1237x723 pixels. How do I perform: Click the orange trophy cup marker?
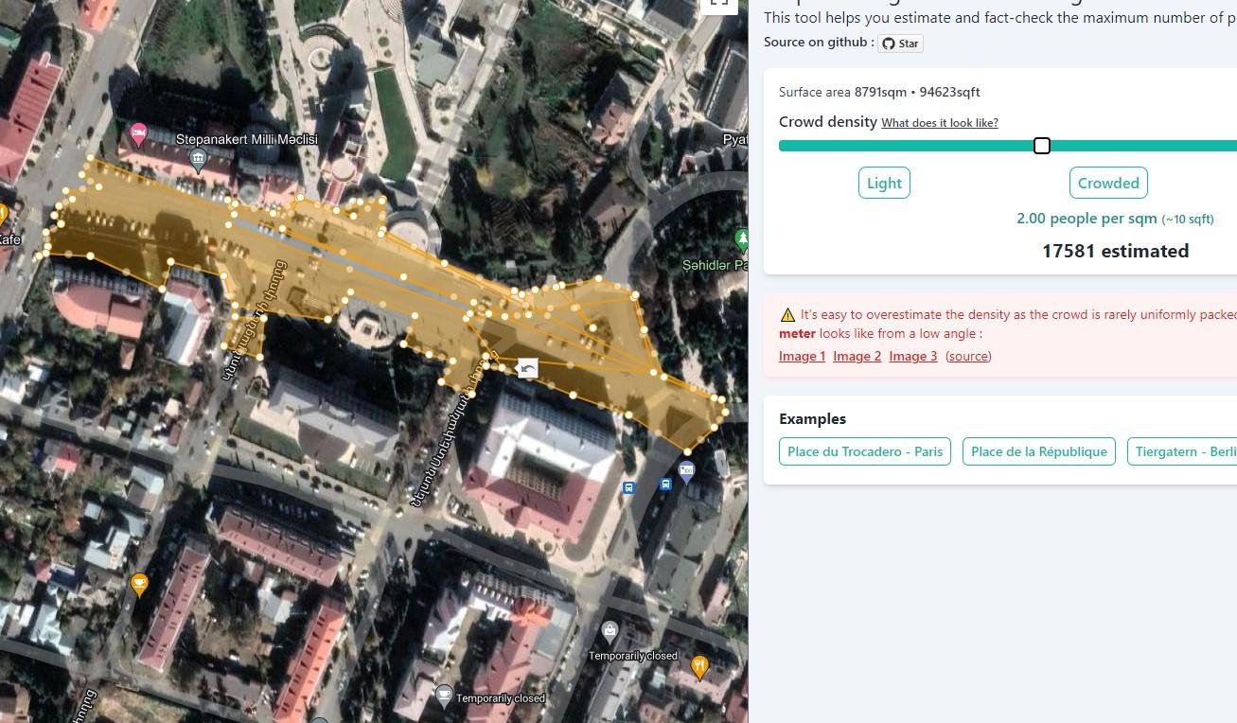(x=140, y=585)
